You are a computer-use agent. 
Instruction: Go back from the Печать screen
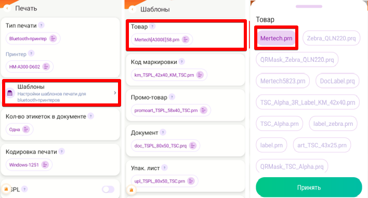7,8
